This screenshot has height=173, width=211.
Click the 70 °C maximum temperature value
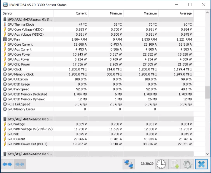[153, 24]
